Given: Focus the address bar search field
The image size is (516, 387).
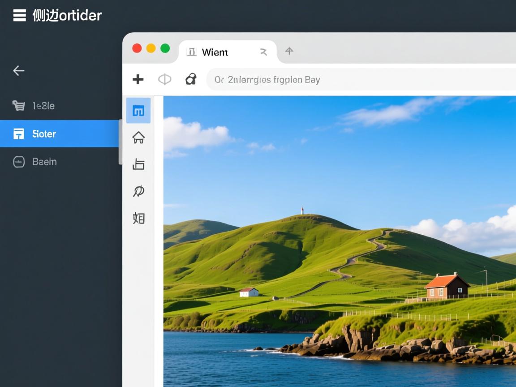Looking at the screenshot, I should tap(358, 80).
